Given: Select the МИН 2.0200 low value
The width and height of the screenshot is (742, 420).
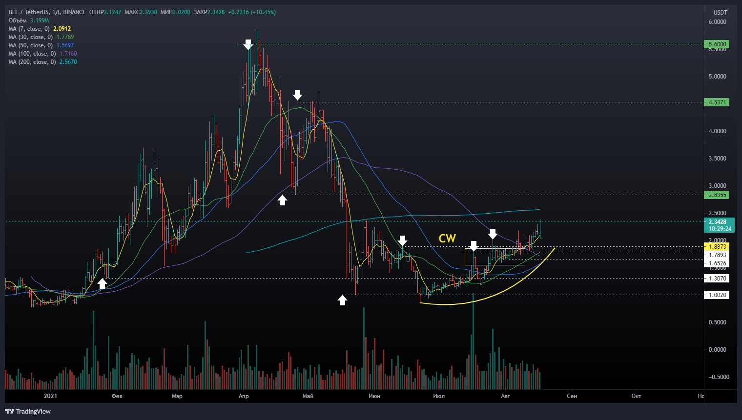Looking at the screenshot, I should click(175, 12).
